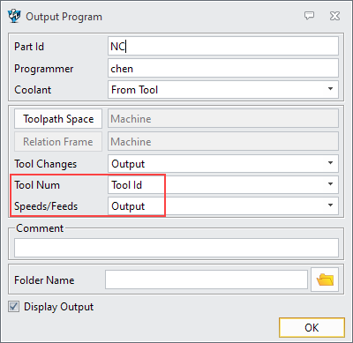Expand the Tool Num dropdown arrow

point(330,184)
